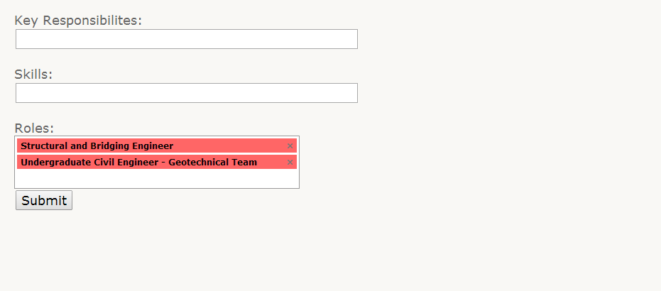Image resolution: width=661 pixels, height=291 pixels.
Task: Open the Roles multi-select to add roles
Action: click(156, 179)
